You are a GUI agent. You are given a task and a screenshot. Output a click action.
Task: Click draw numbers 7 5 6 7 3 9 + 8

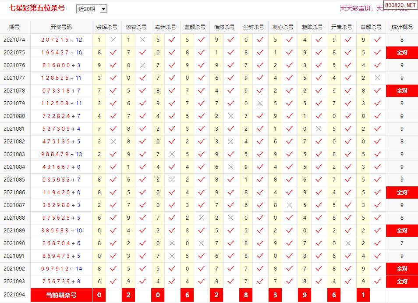pos(61,281)
